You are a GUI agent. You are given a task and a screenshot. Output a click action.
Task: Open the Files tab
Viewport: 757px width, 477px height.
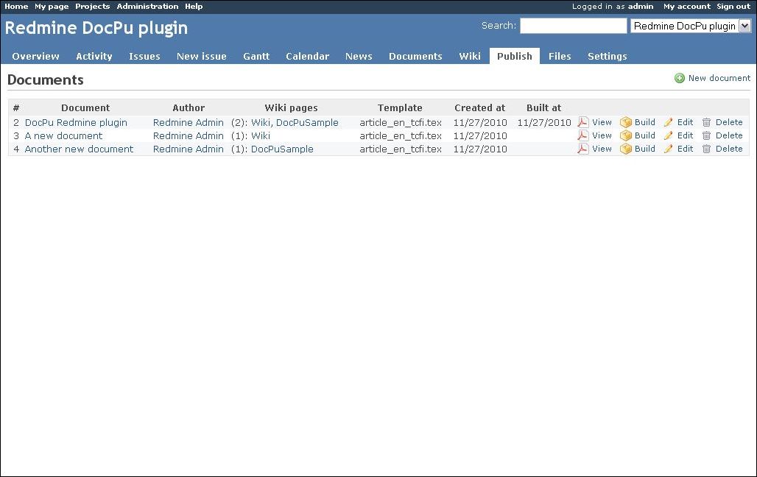pyautogui.click(x=560, y=56)
